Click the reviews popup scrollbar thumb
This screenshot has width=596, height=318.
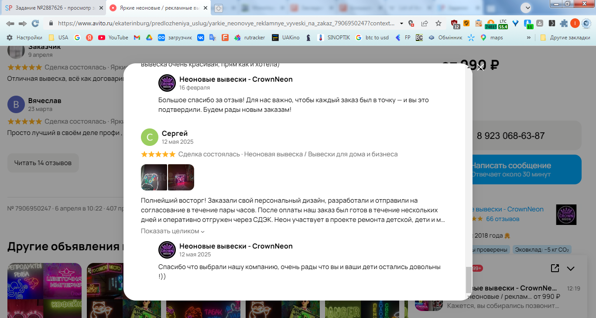coord(469,280)
